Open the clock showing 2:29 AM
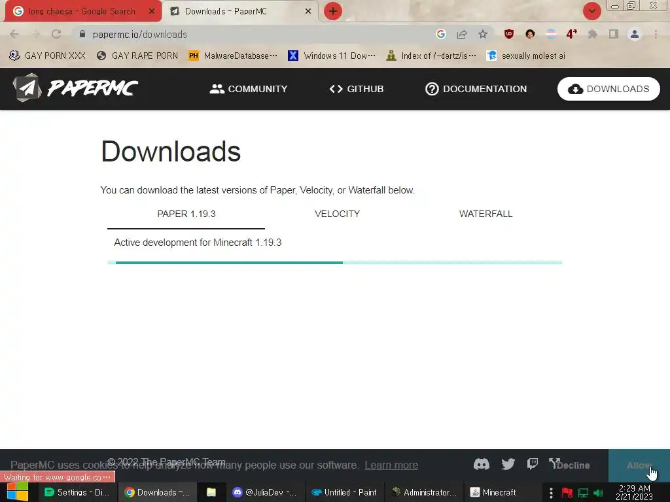This screenshot has height=502, width=670. tap(635, 492)
